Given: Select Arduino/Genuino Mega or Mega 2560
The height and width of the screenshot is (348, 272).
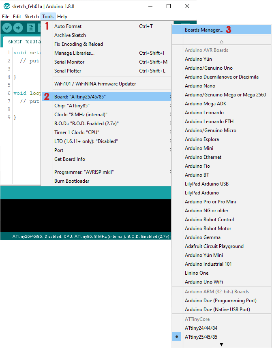Looking at the screenshot, I should point(221,94).
